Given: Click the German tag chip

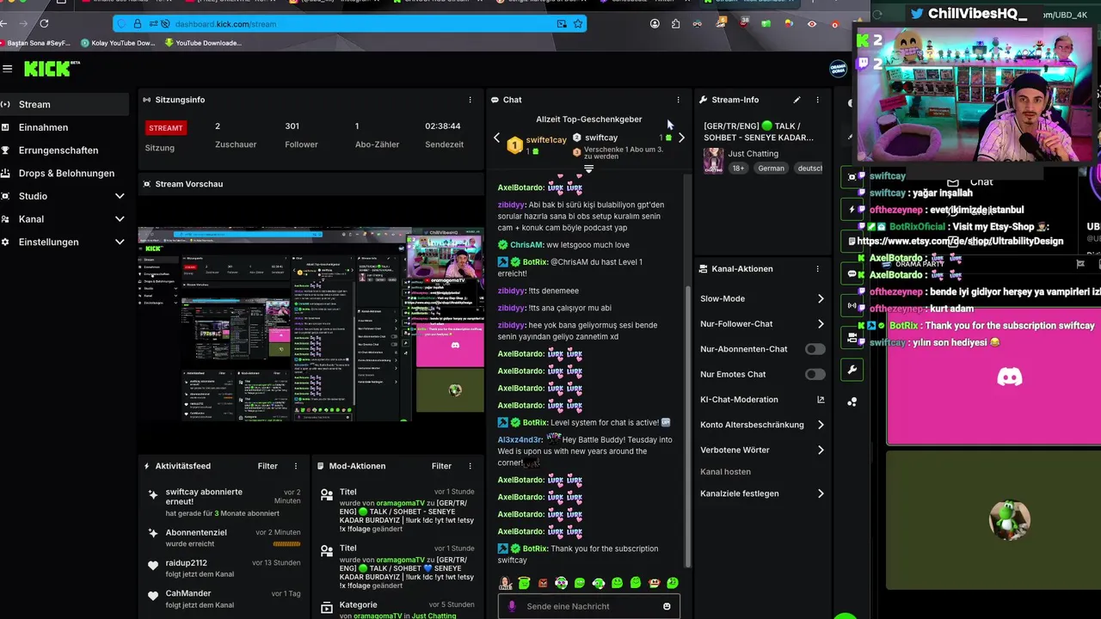Looking at the screenshot, I should 771,169.
